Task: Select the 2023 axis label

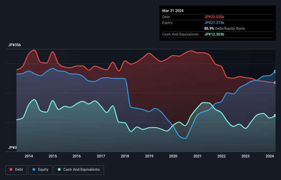Action: [245, 156]
